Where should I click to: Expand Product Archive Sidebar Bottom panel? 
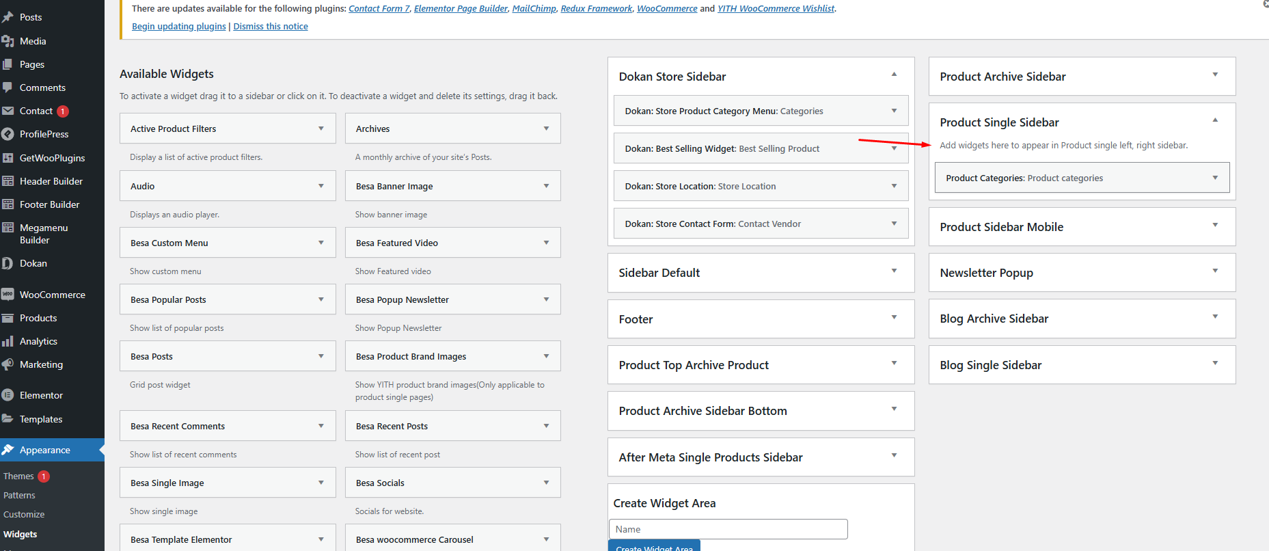894,409
